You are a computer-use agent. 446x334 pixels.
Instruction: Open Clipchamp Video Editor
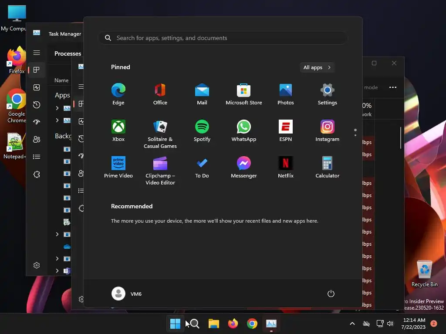click(x=160, y=170)
